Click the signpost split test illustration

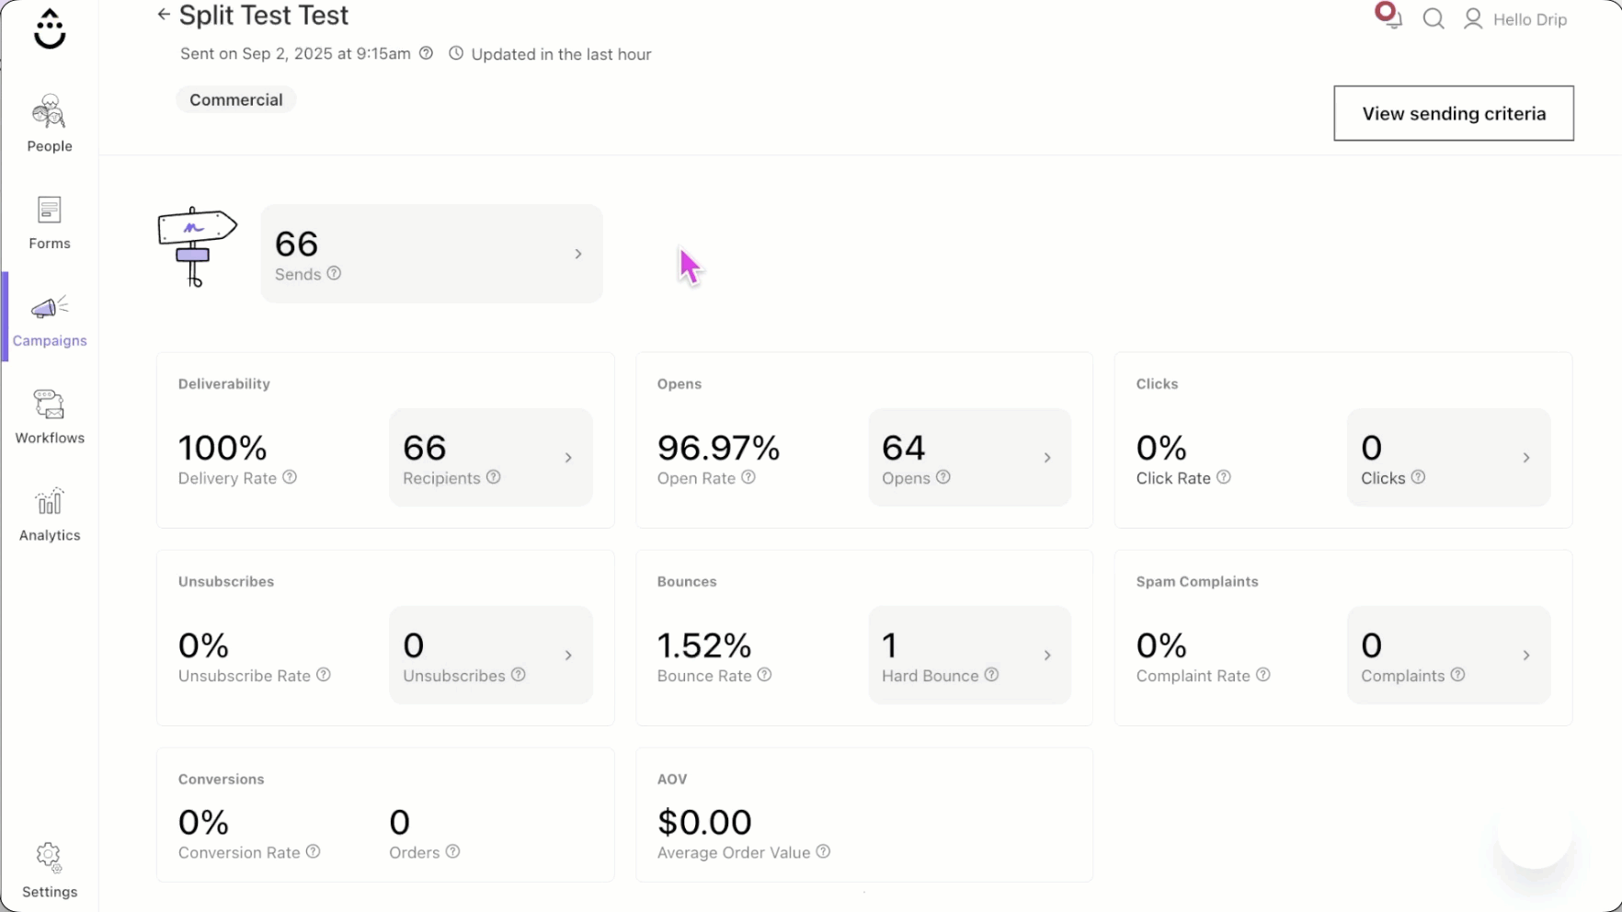point(197,246)
